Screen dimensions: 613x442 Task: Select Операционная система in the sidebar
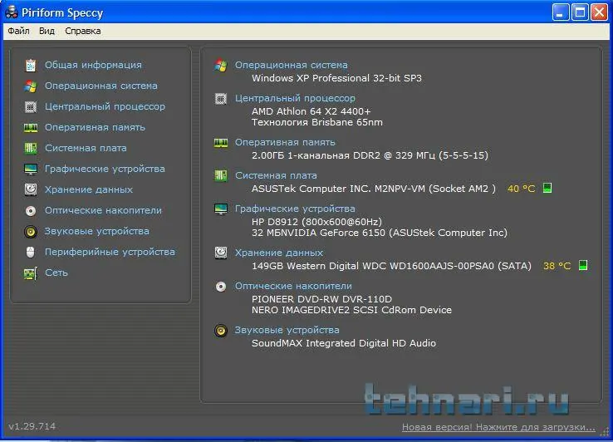click(x=101, y=86)
